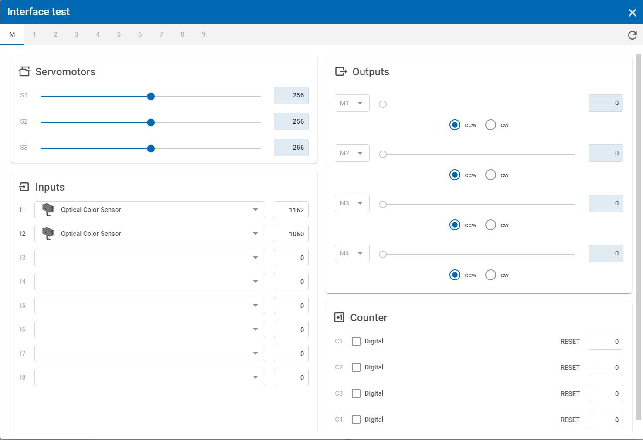Open the I6 sensor type dropdown
This screenshot has width=643, height=440.
coord(150,329)
